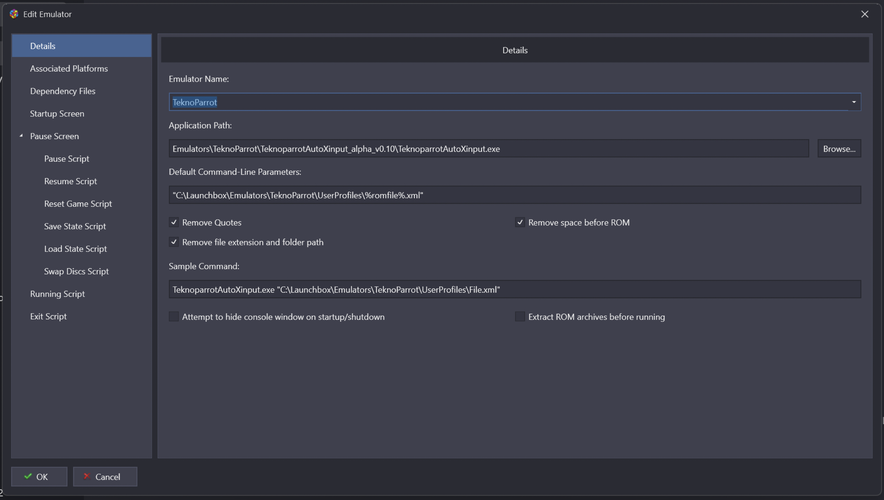Click the Details panel header

[x=515, y=50]
